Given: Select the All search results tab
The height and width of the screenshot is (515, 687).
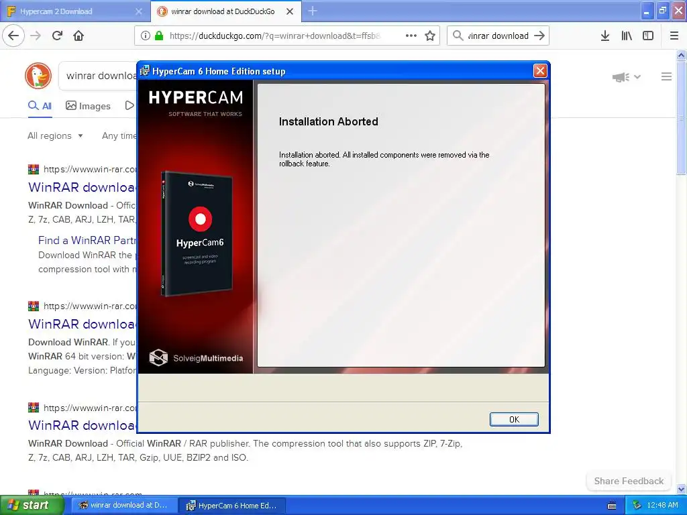Looking at the screenshot, I should click(40, 106).
